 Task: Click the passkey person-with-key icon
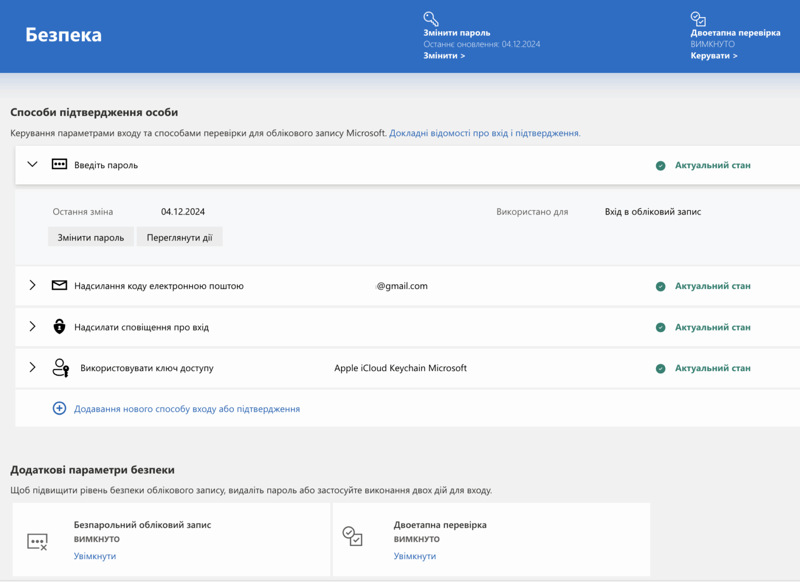point(61,368)
